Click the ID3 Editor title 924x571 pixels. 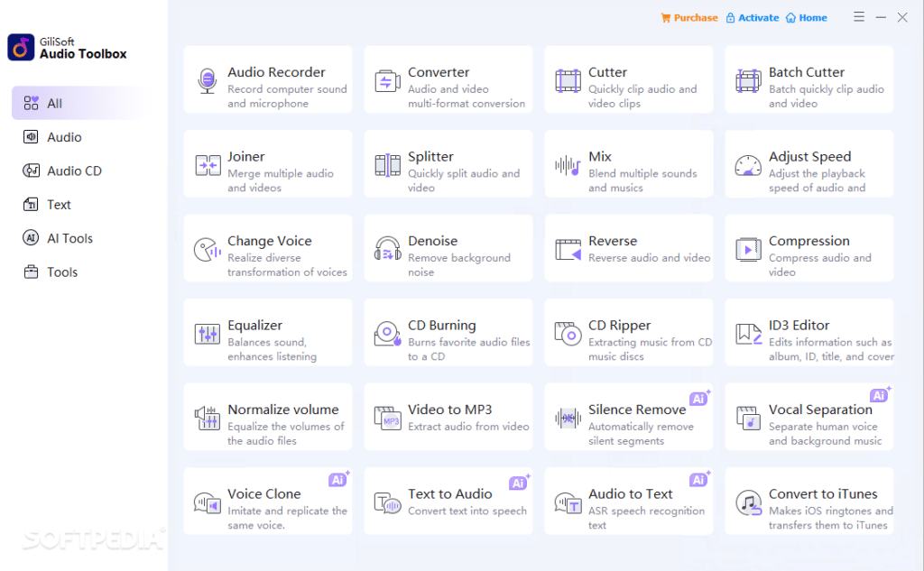(799, 326)
